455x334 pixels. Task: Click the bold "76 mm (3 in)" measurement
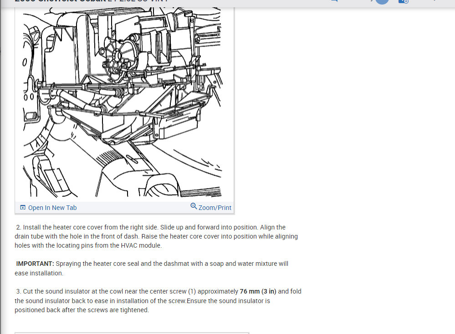click(258, 291)
